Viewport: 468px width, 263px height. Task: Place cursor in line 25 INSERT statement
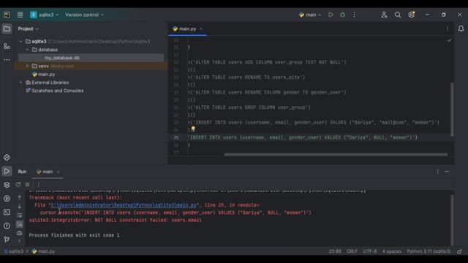tap(303, 137)
